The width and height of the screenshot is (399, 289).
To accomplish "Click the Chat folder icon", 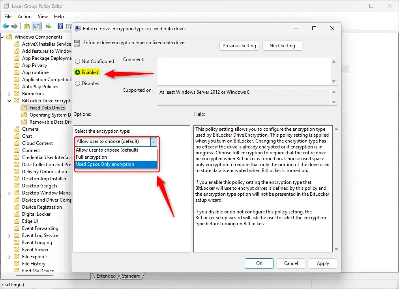I will point(17,136).
